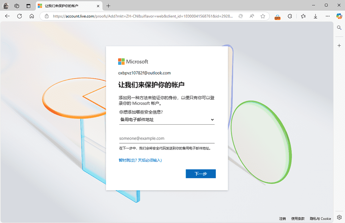Open the Copilot sidebar icon
The image size is (345, 223).
click(339, 16)
